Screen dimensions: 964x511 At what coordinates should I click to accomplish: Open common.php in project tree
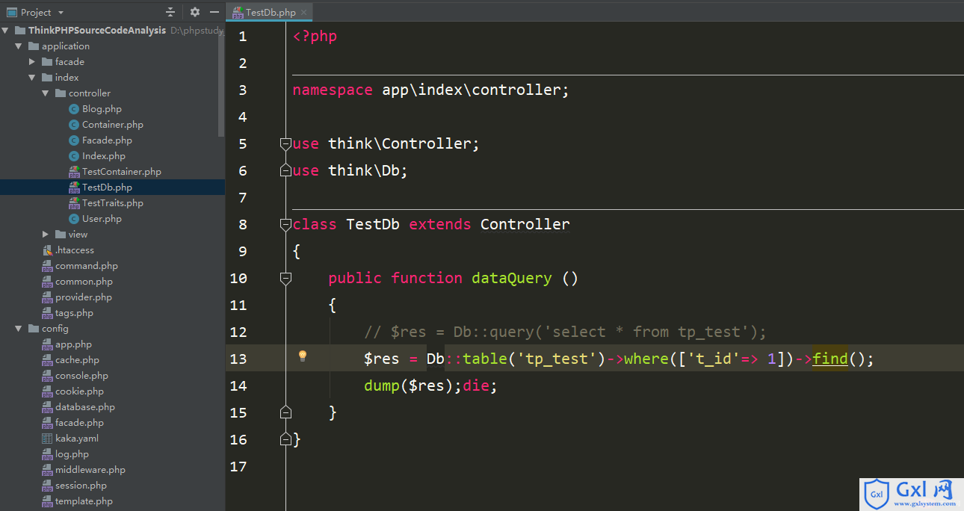[84, 282]
